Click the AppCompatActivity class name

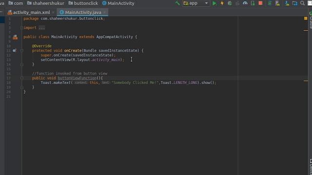coord(115,37)
